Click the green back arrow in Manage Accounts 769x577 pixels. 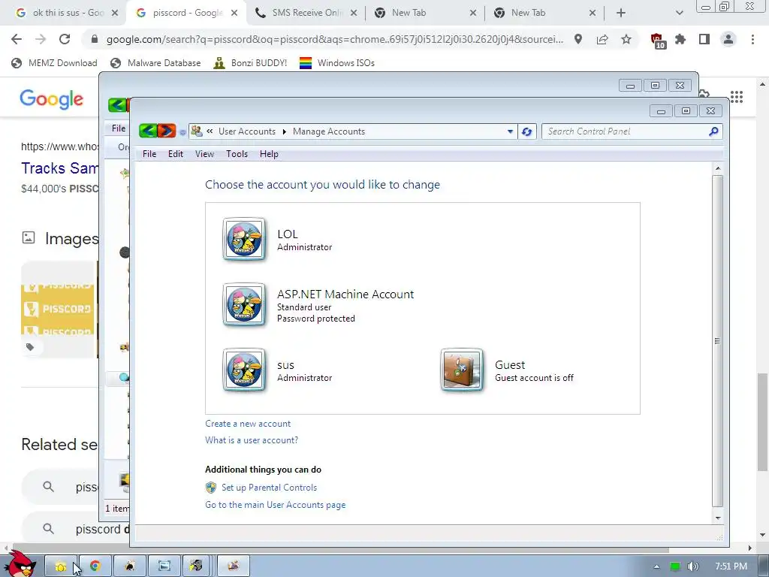pos(148,131)
